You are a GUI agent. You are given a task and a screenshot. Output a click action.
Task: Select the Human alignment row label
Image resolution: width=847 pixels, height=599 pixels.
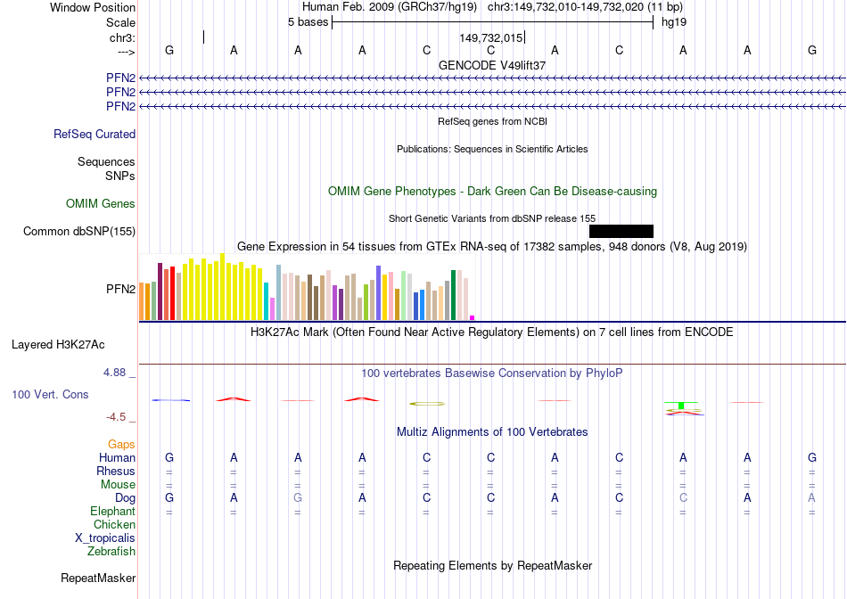pos(117,457)
